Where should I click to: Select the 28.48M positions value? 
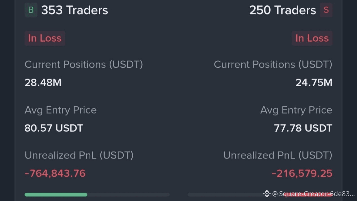click(x=43, y=83)
